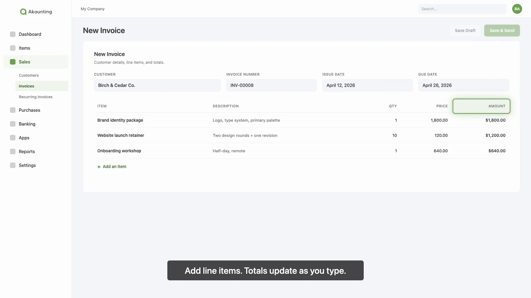The height and width of the screenshot is (298, 531).
Task: Click the Banking sidebar icon
Action: [x=13, y=124]
